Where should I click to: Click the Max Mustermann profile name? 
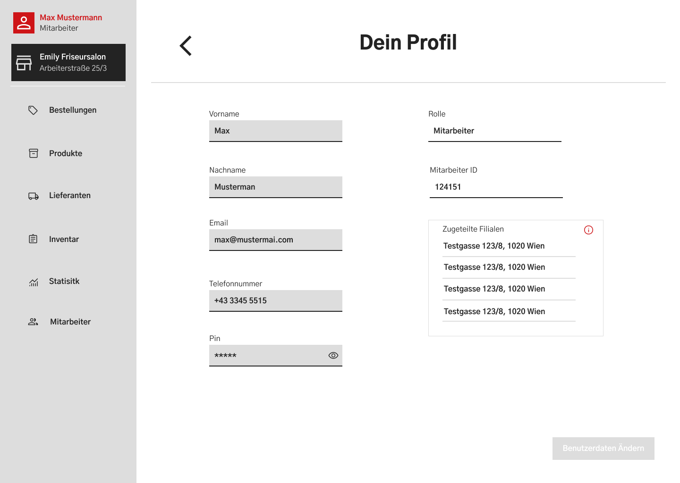[x=71, y=17]
